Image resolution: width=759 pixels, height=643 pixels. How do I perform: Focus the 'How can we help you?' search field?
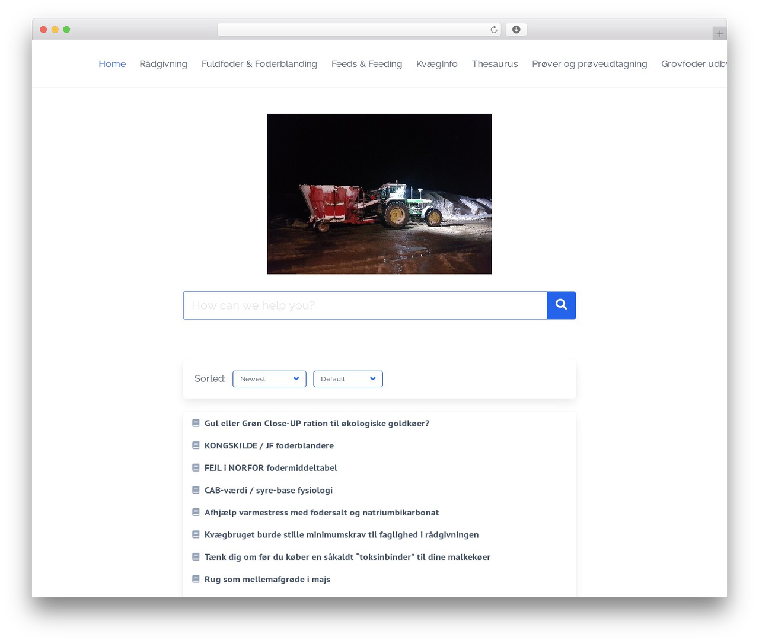click(365, 305)
